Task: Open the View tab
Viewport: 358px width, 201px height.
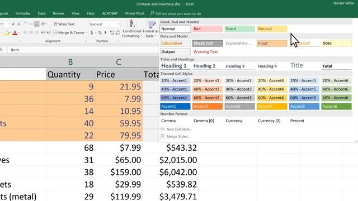Action: [76, 13]
